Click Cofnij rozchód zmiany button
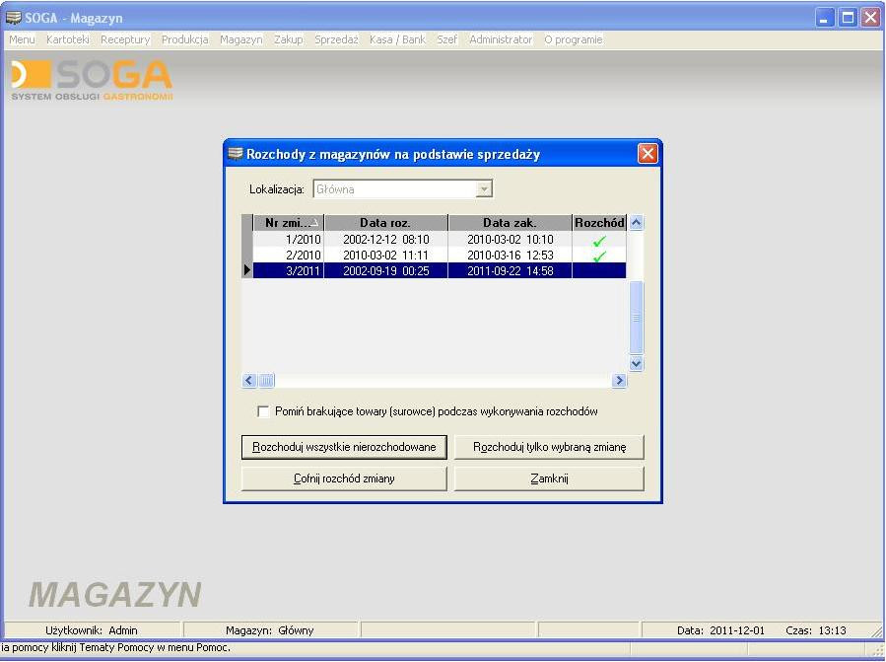Viewport: 886px width, 662px height. pyautogui.click(x=344, y=478)
